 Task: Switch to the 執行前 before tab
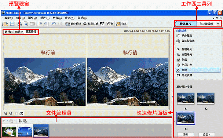[9, 32]
